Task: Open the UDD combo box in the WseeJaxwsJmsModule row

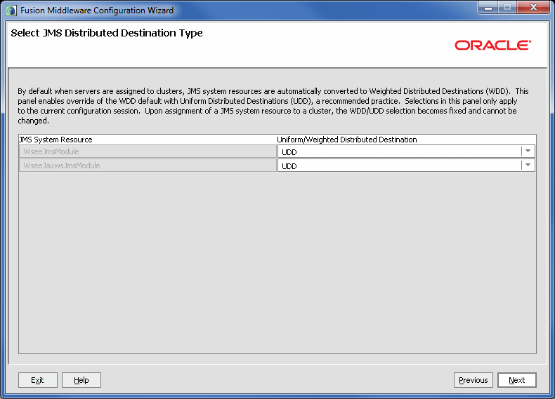Action: pos(399,165)
